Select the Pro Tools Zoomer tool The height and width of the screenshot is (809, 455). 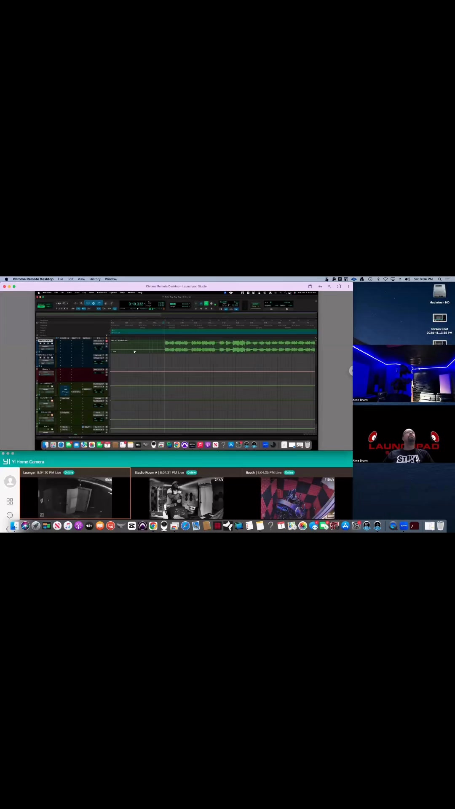81,303
